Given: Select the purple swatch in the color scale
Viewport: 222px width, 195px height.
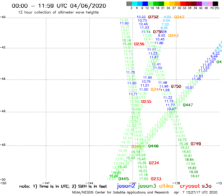Looking at the screenshot, I should (x=199, y=4).
